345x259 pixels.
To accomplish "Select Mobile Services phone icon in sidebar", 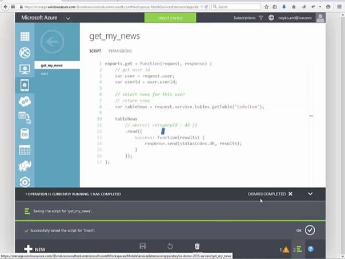I will pos(25,85).
